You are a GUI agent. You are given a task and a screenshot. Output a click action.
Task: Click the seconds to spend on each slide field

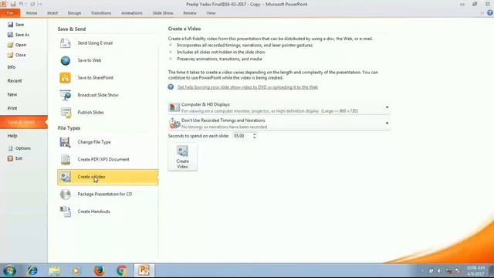click(242, 136)
